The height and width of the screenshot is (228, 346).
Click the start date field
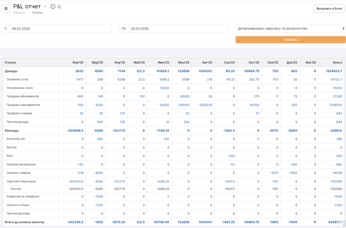click(x=60, y=29)
